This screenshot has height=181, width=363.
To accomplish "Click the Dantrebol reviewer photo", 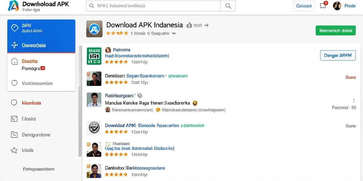I will [x=94, y=171].
